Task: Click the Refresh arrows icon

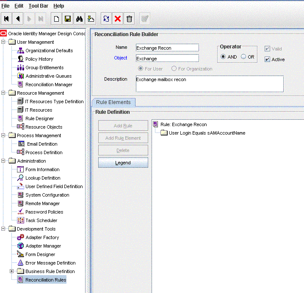Action: tap(106, 19)
